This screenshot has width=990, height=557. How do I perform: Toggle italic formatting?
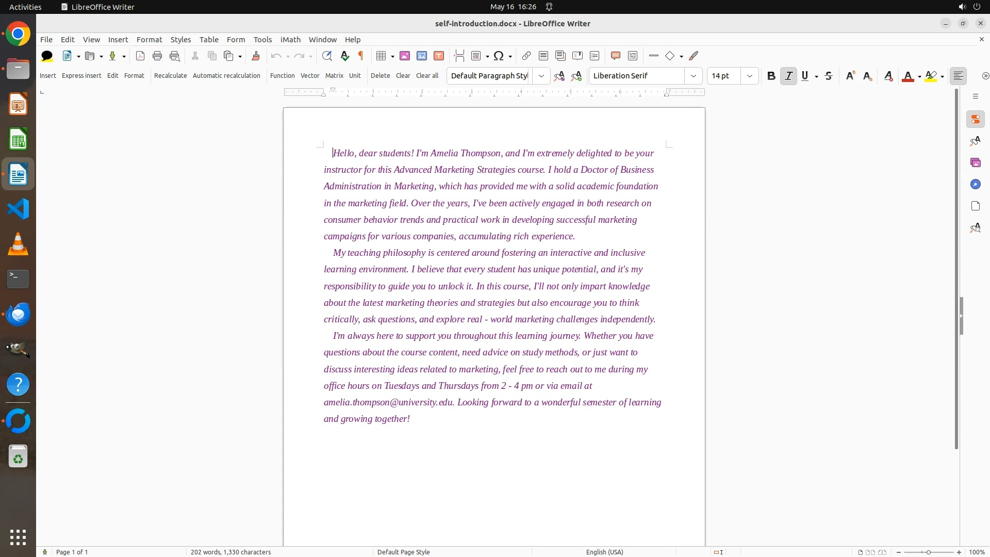(788, 76)
